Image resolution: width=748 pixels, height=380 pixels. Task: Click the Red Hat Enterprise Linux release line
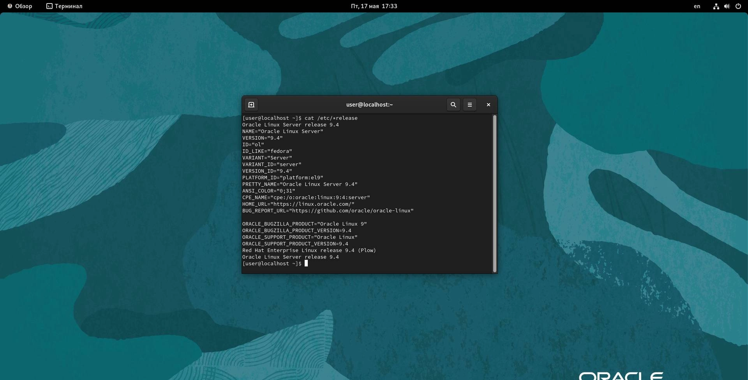pyautogui.click(x=309, y=250)
